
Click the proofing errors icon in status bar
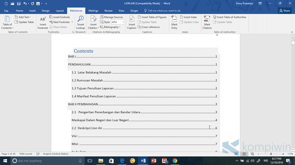38,154
